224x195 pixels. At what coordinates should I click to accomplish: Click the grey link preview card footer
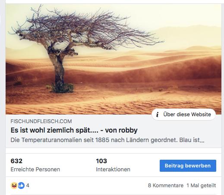click(x=114, y=131)
